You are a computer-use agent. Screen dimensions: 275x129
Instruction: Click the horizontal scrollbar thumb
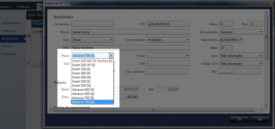(x=153, y=110)
